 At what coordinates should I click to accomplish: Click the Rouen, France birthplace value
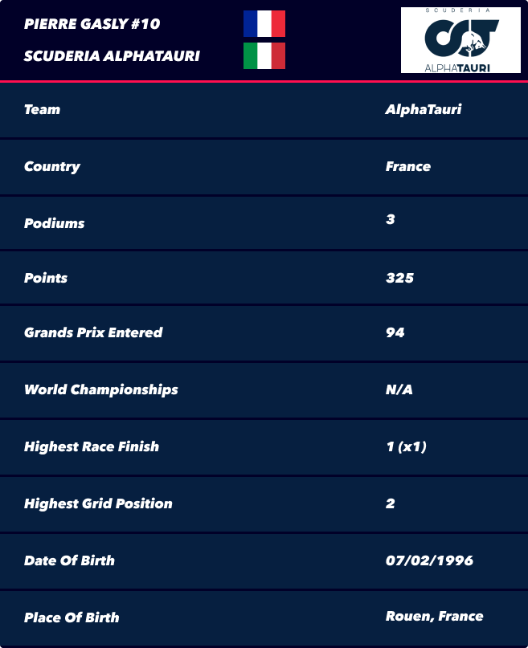[x=434, y=616]
